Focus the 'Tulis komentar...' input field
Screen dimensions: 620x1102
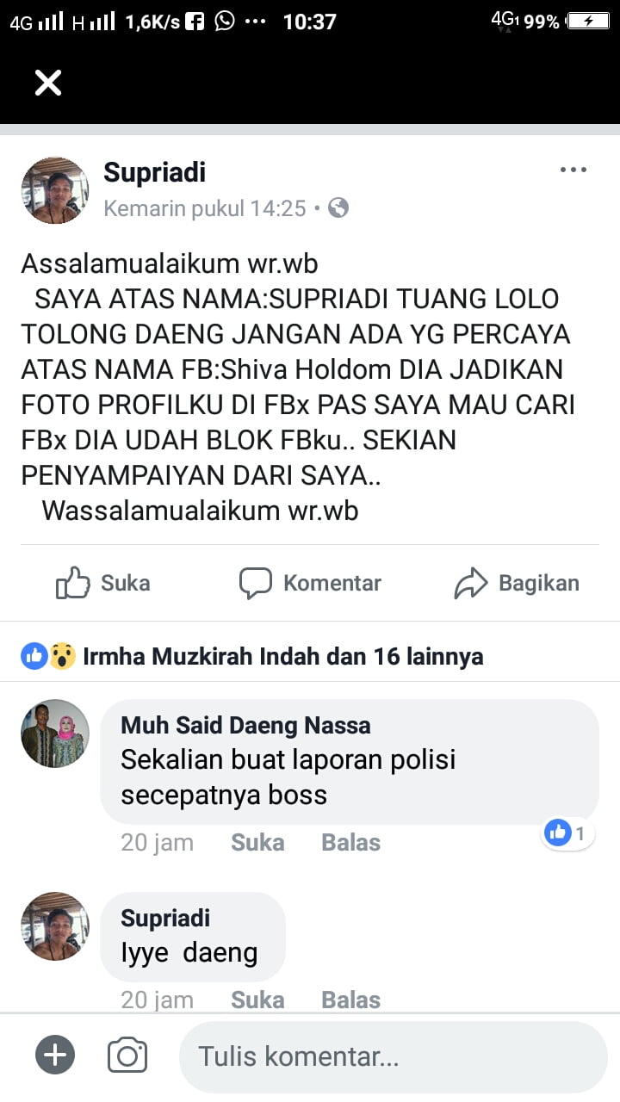point(394,1056)
